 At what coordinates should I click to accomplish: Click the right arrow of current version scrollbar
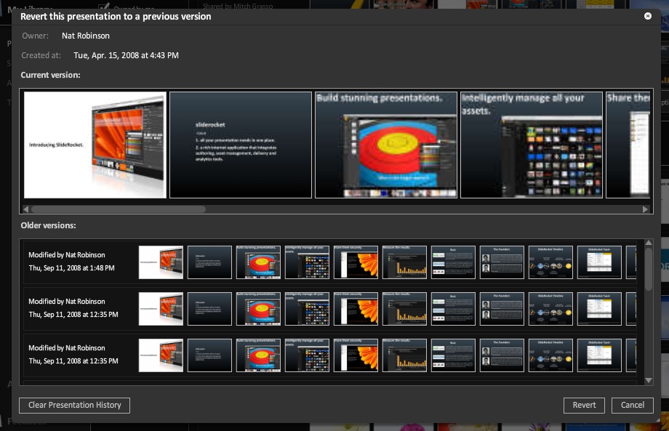[x=645, y=209]
